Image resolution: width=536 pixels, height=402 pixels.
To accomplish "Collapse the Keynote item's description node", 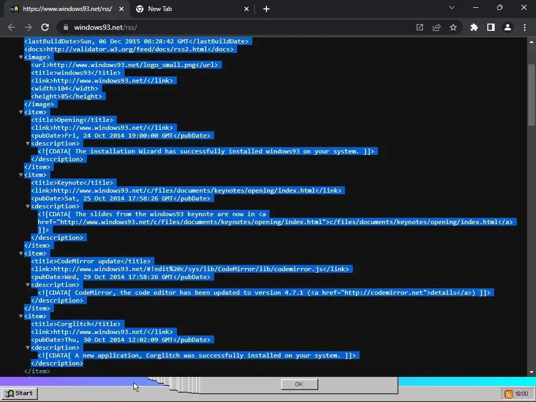I will coord(28,206).
